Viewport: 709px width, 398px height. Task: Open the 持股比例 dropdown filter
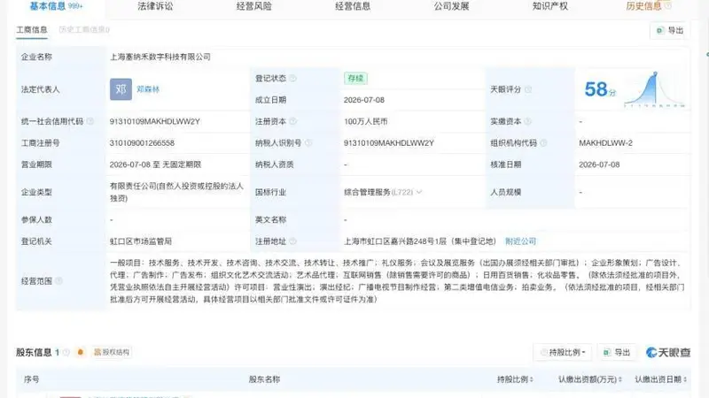tap(564, 352)
